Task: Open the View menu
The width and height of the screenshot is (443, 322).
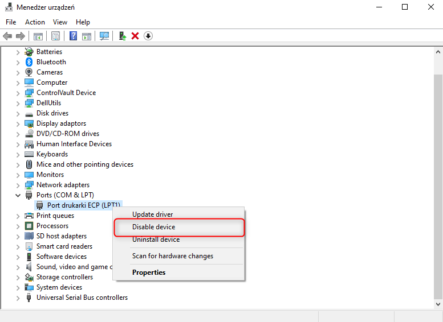Action: point(60,22)
